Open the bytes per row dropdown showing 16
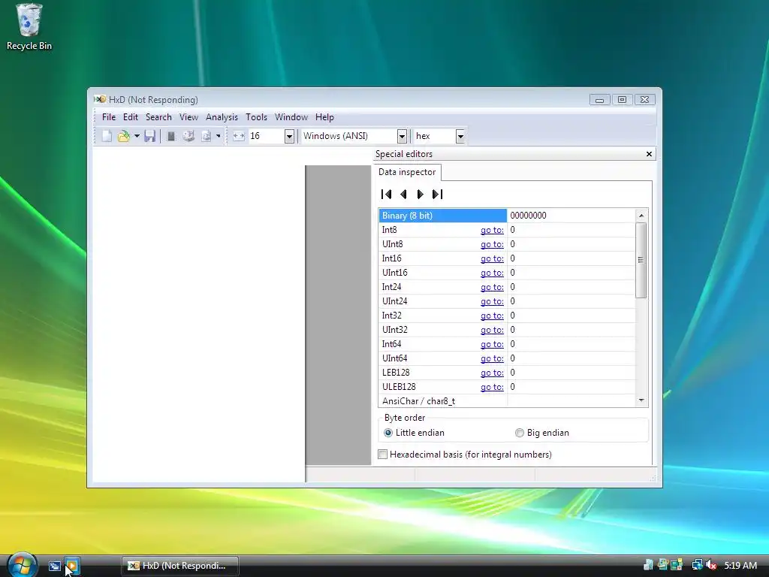Image resolution: width=769 pixels, height=577 pixels. [289, 137]
